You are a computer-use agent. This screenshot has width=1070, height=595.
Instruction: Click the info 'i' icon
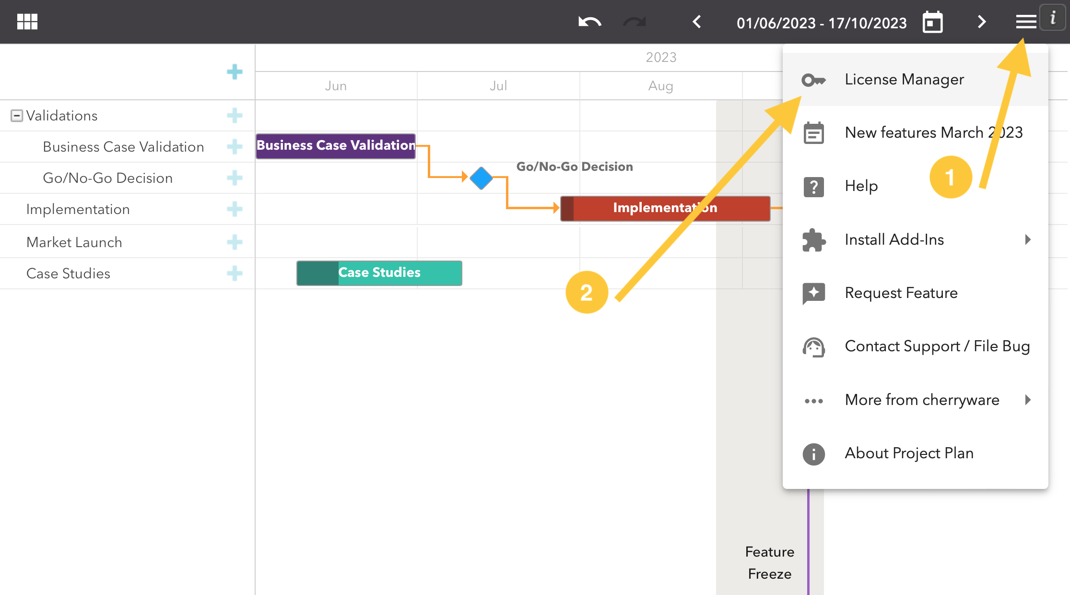[1053, 18]
